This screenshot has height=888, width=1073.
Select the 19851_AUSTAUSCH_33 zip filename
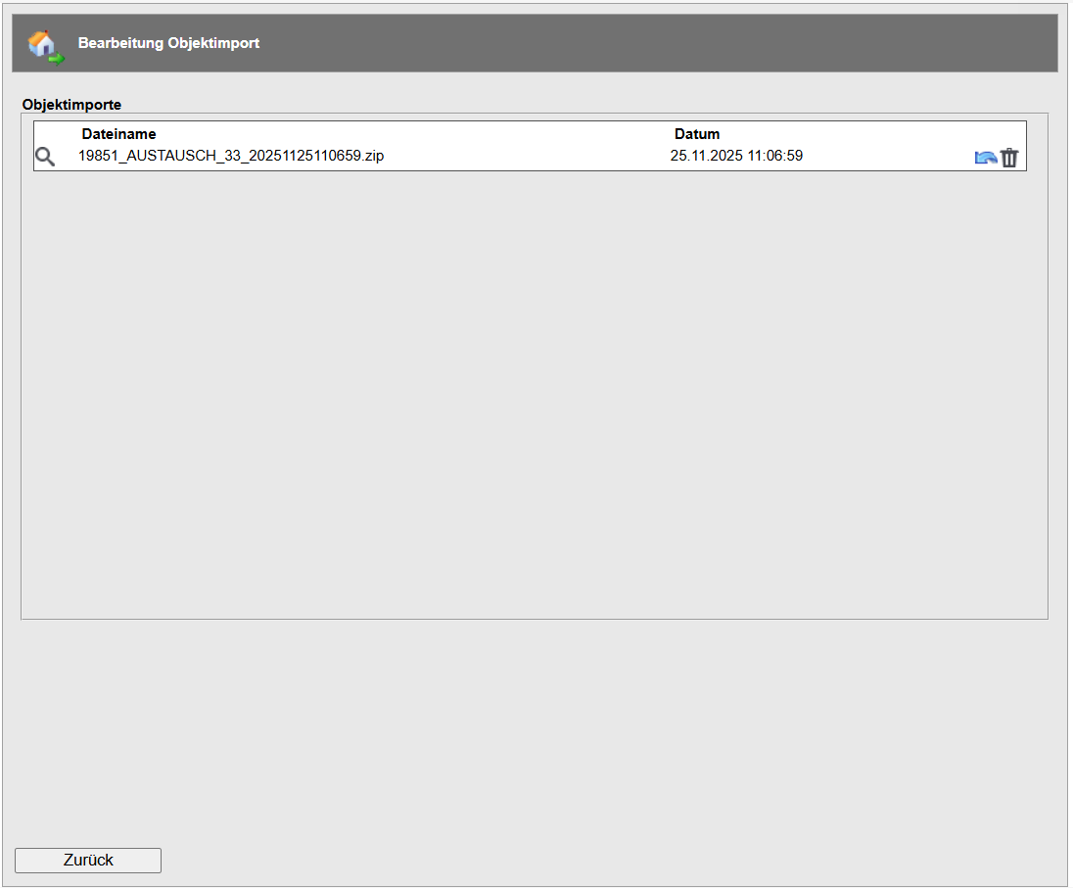click(231, 156)
